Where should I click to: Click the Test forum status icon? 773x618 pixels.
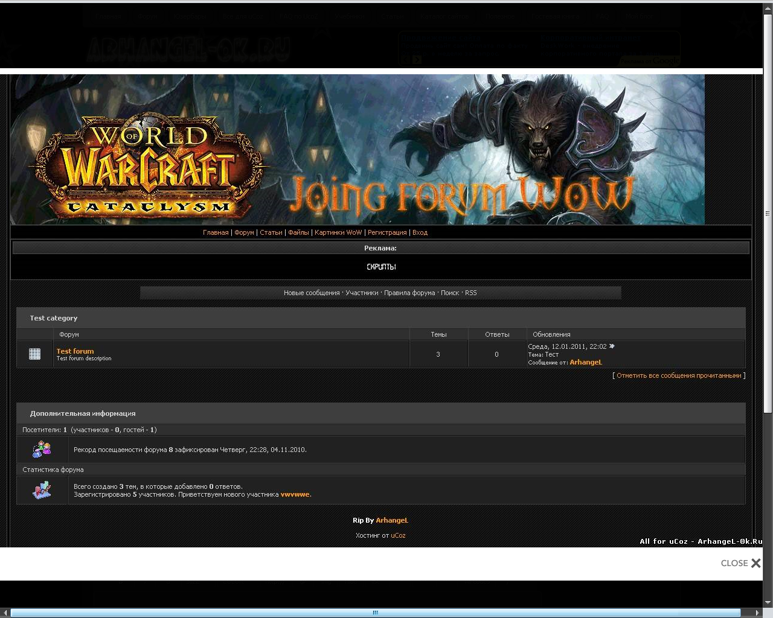pos(35,354)
